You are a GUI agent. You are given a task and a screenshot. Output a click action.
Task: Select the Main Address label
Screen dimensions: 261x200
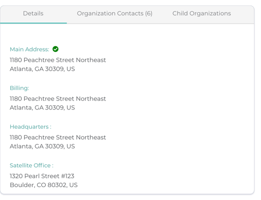coord(29,49)
